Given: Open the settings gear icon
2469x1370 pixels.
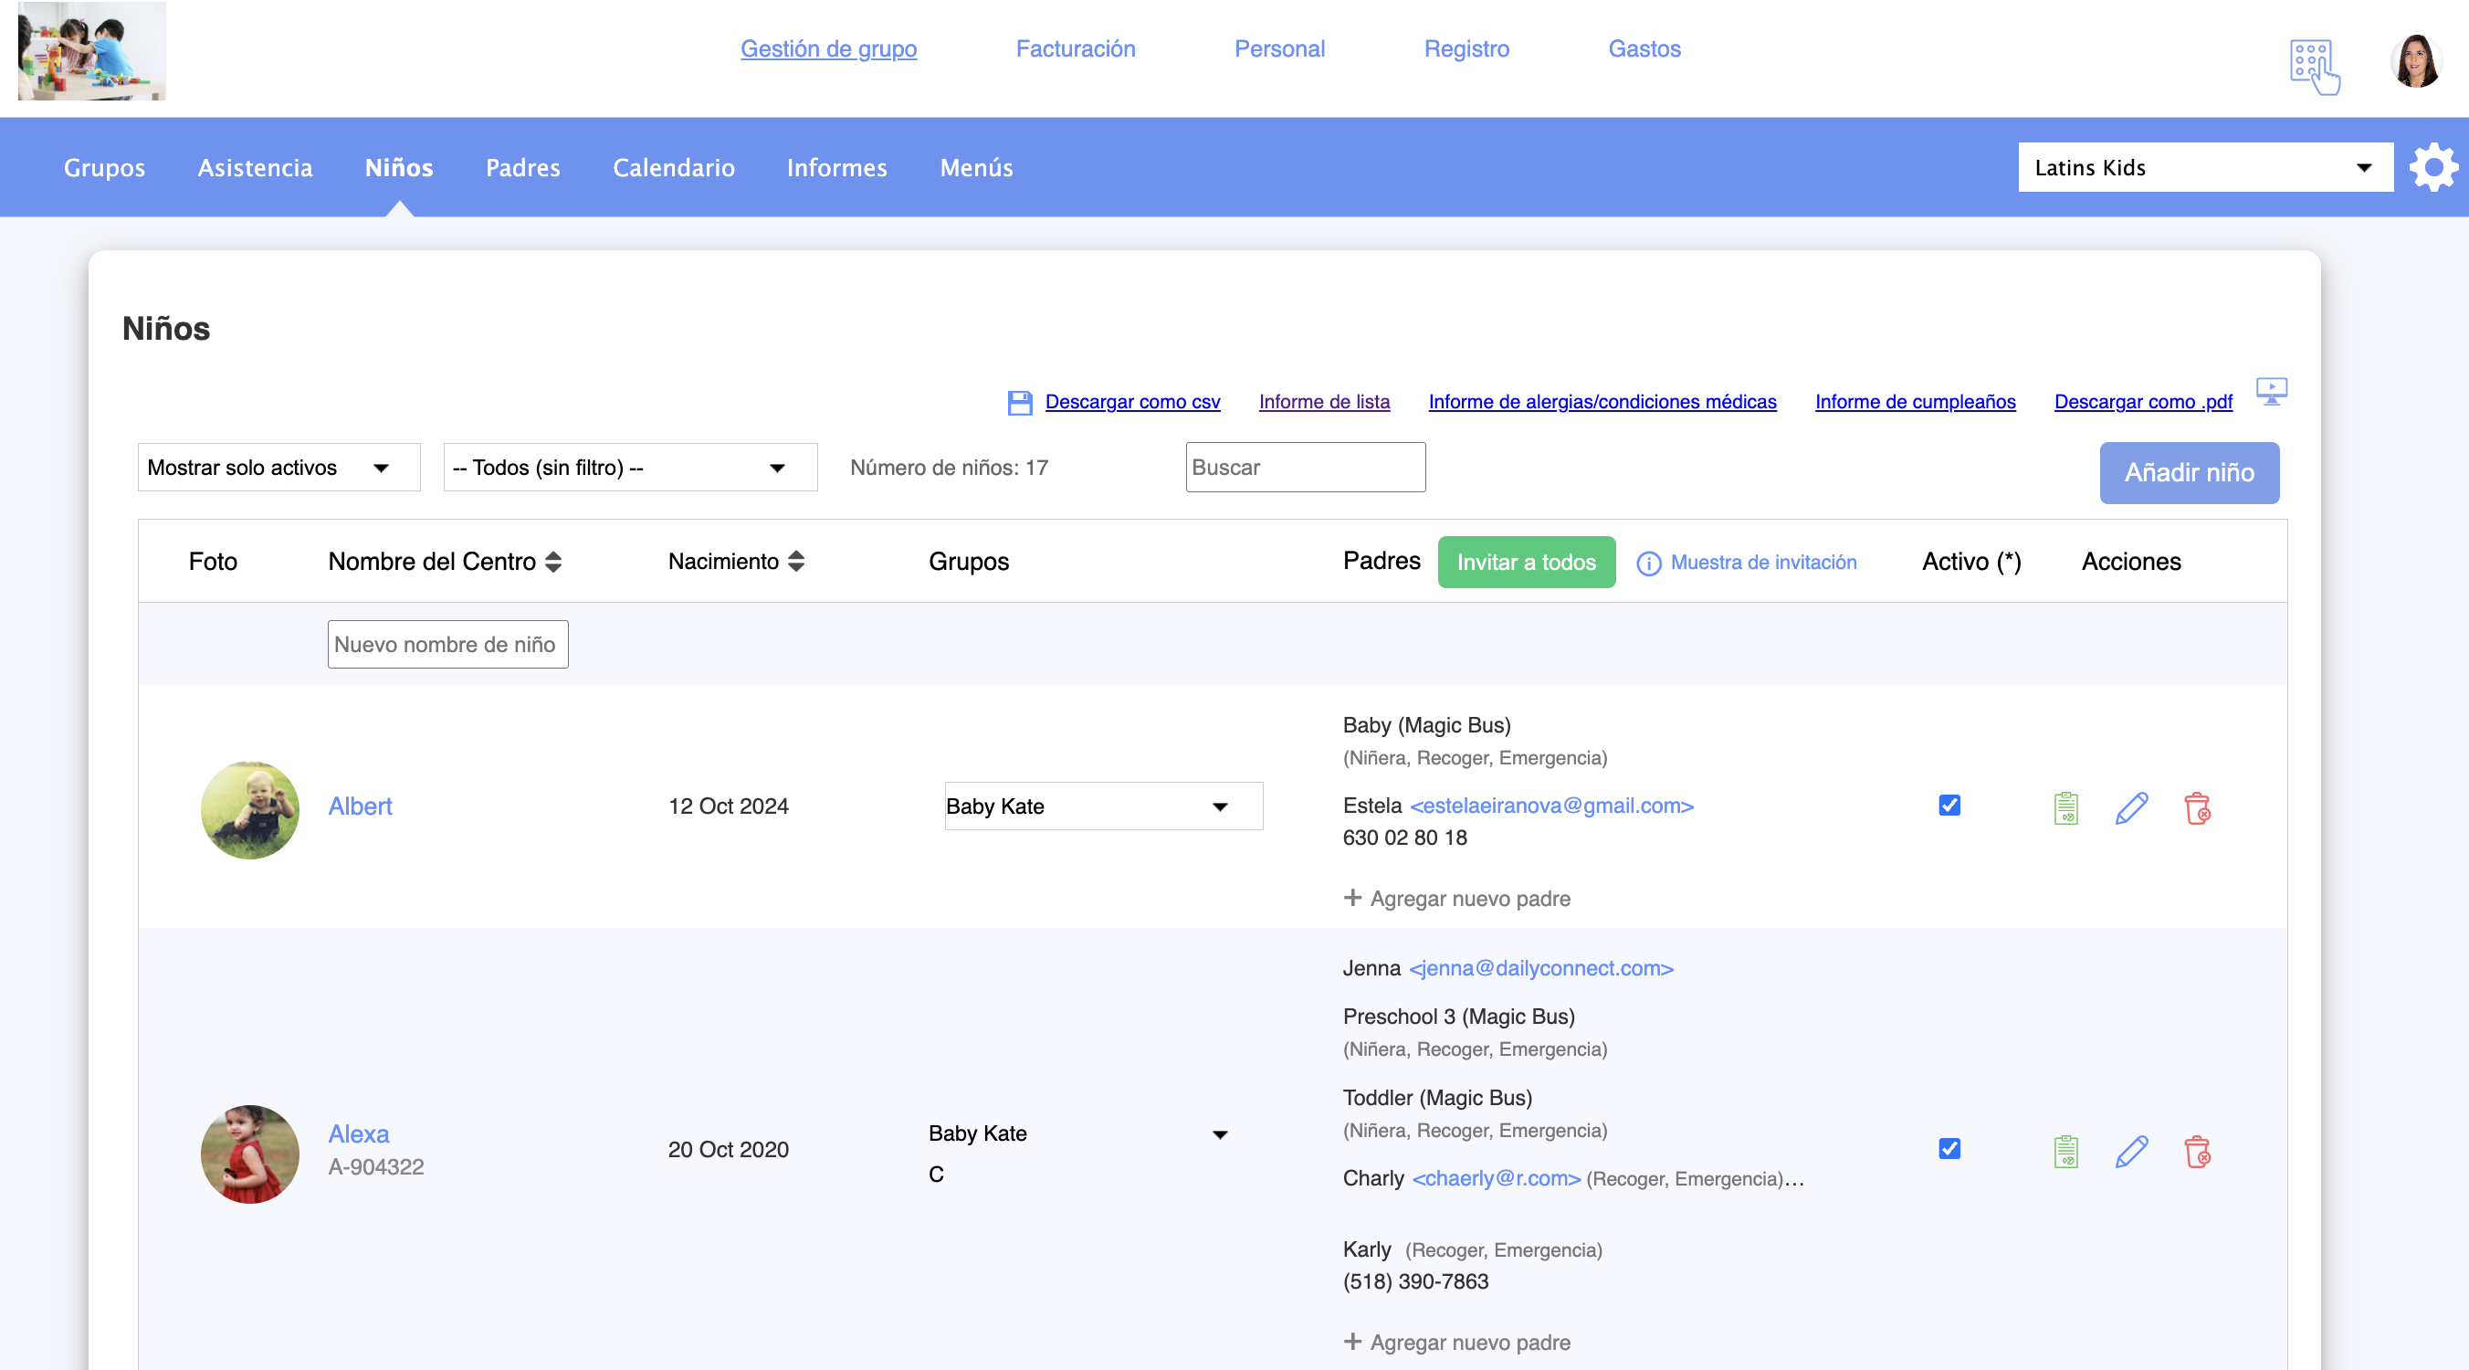Looking at the screenshot, I should 2432,168.
